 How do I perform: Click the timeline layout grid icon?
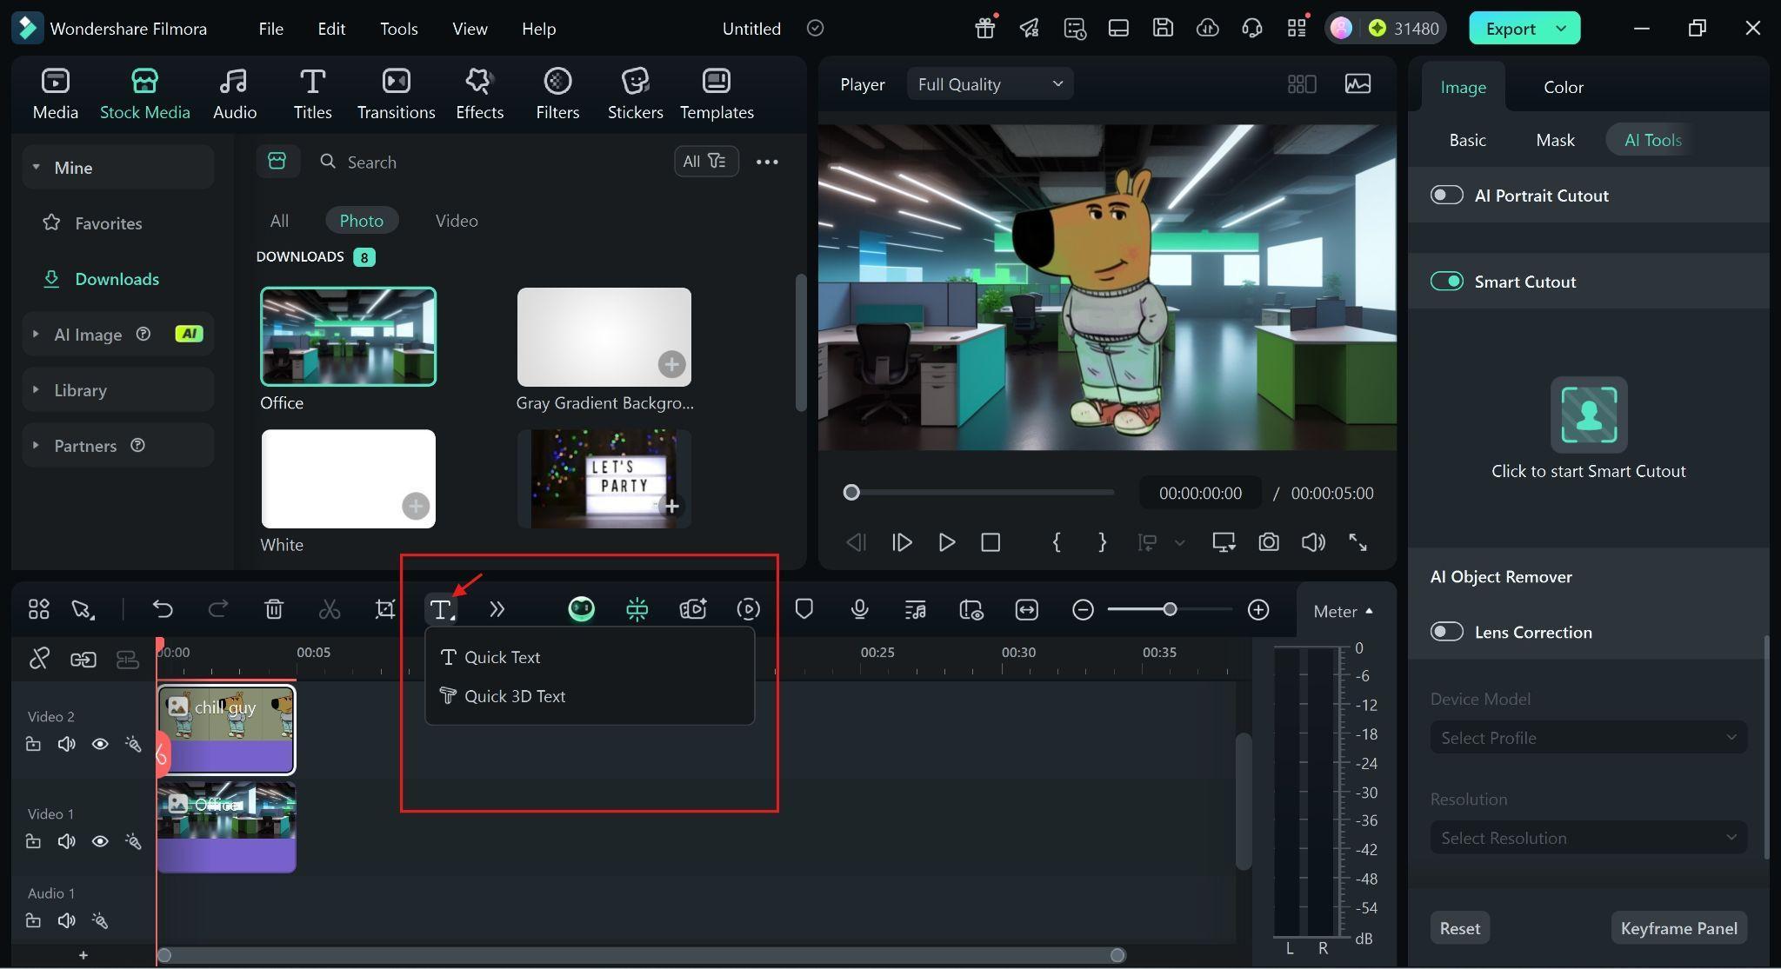point(38,610)
